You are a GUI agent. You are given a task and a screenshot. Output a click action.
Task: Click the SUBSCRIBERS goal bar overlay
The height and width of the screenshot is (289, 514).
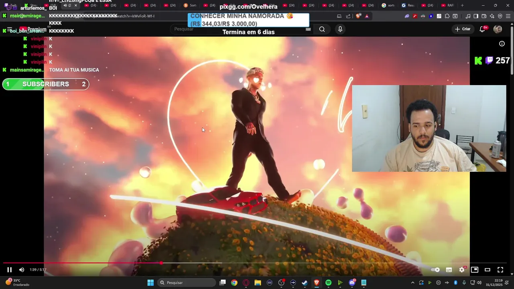point(46,84)
